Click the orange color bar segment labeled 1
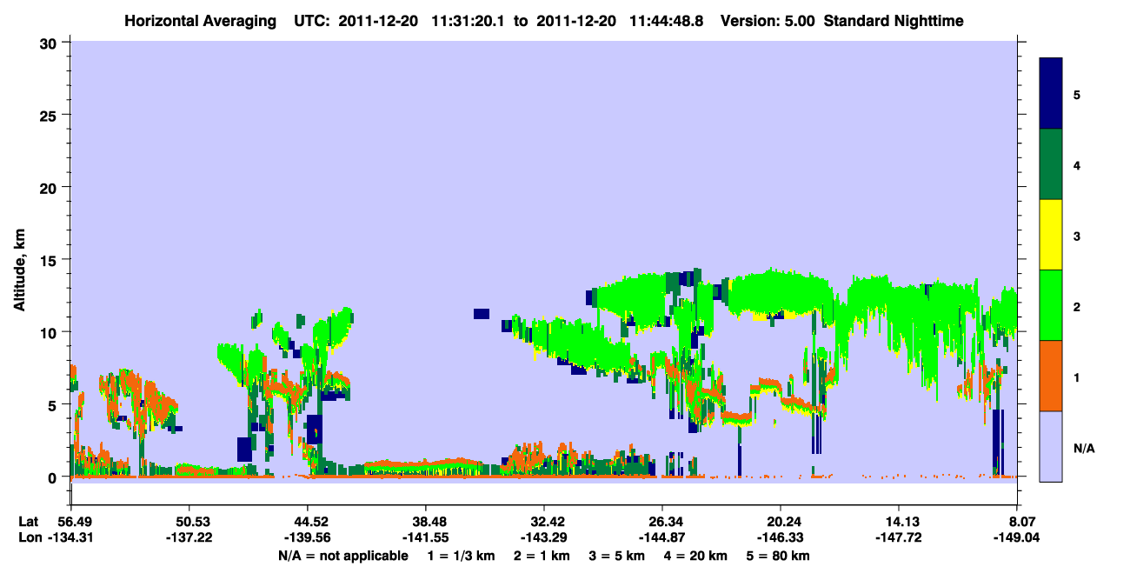This screenshot has width=1130, height=580. [x=1051, y=375]
